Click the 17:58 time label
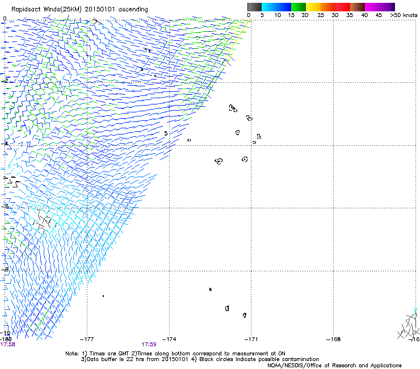 coord(7,345)
